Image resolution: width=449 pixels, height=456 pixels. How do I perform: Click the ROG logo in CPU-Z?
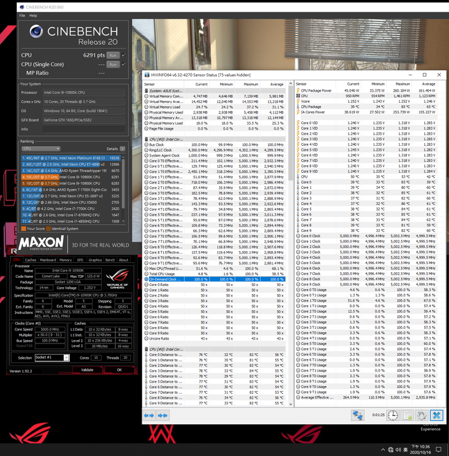pyautogui.click(x=117, y=278)
